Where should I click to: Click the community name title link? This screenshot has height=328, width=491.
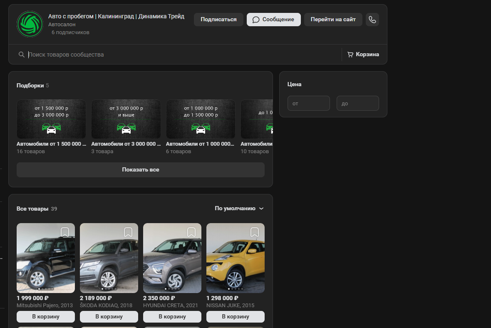(116, 16)
